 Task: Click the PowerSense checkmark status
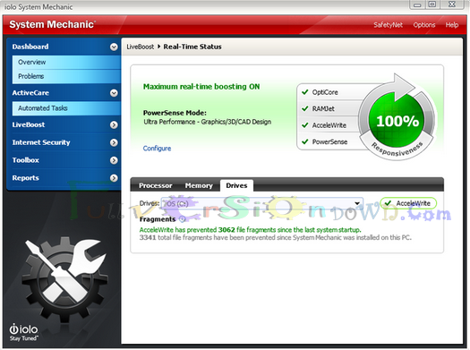click(x=305, y=141)
